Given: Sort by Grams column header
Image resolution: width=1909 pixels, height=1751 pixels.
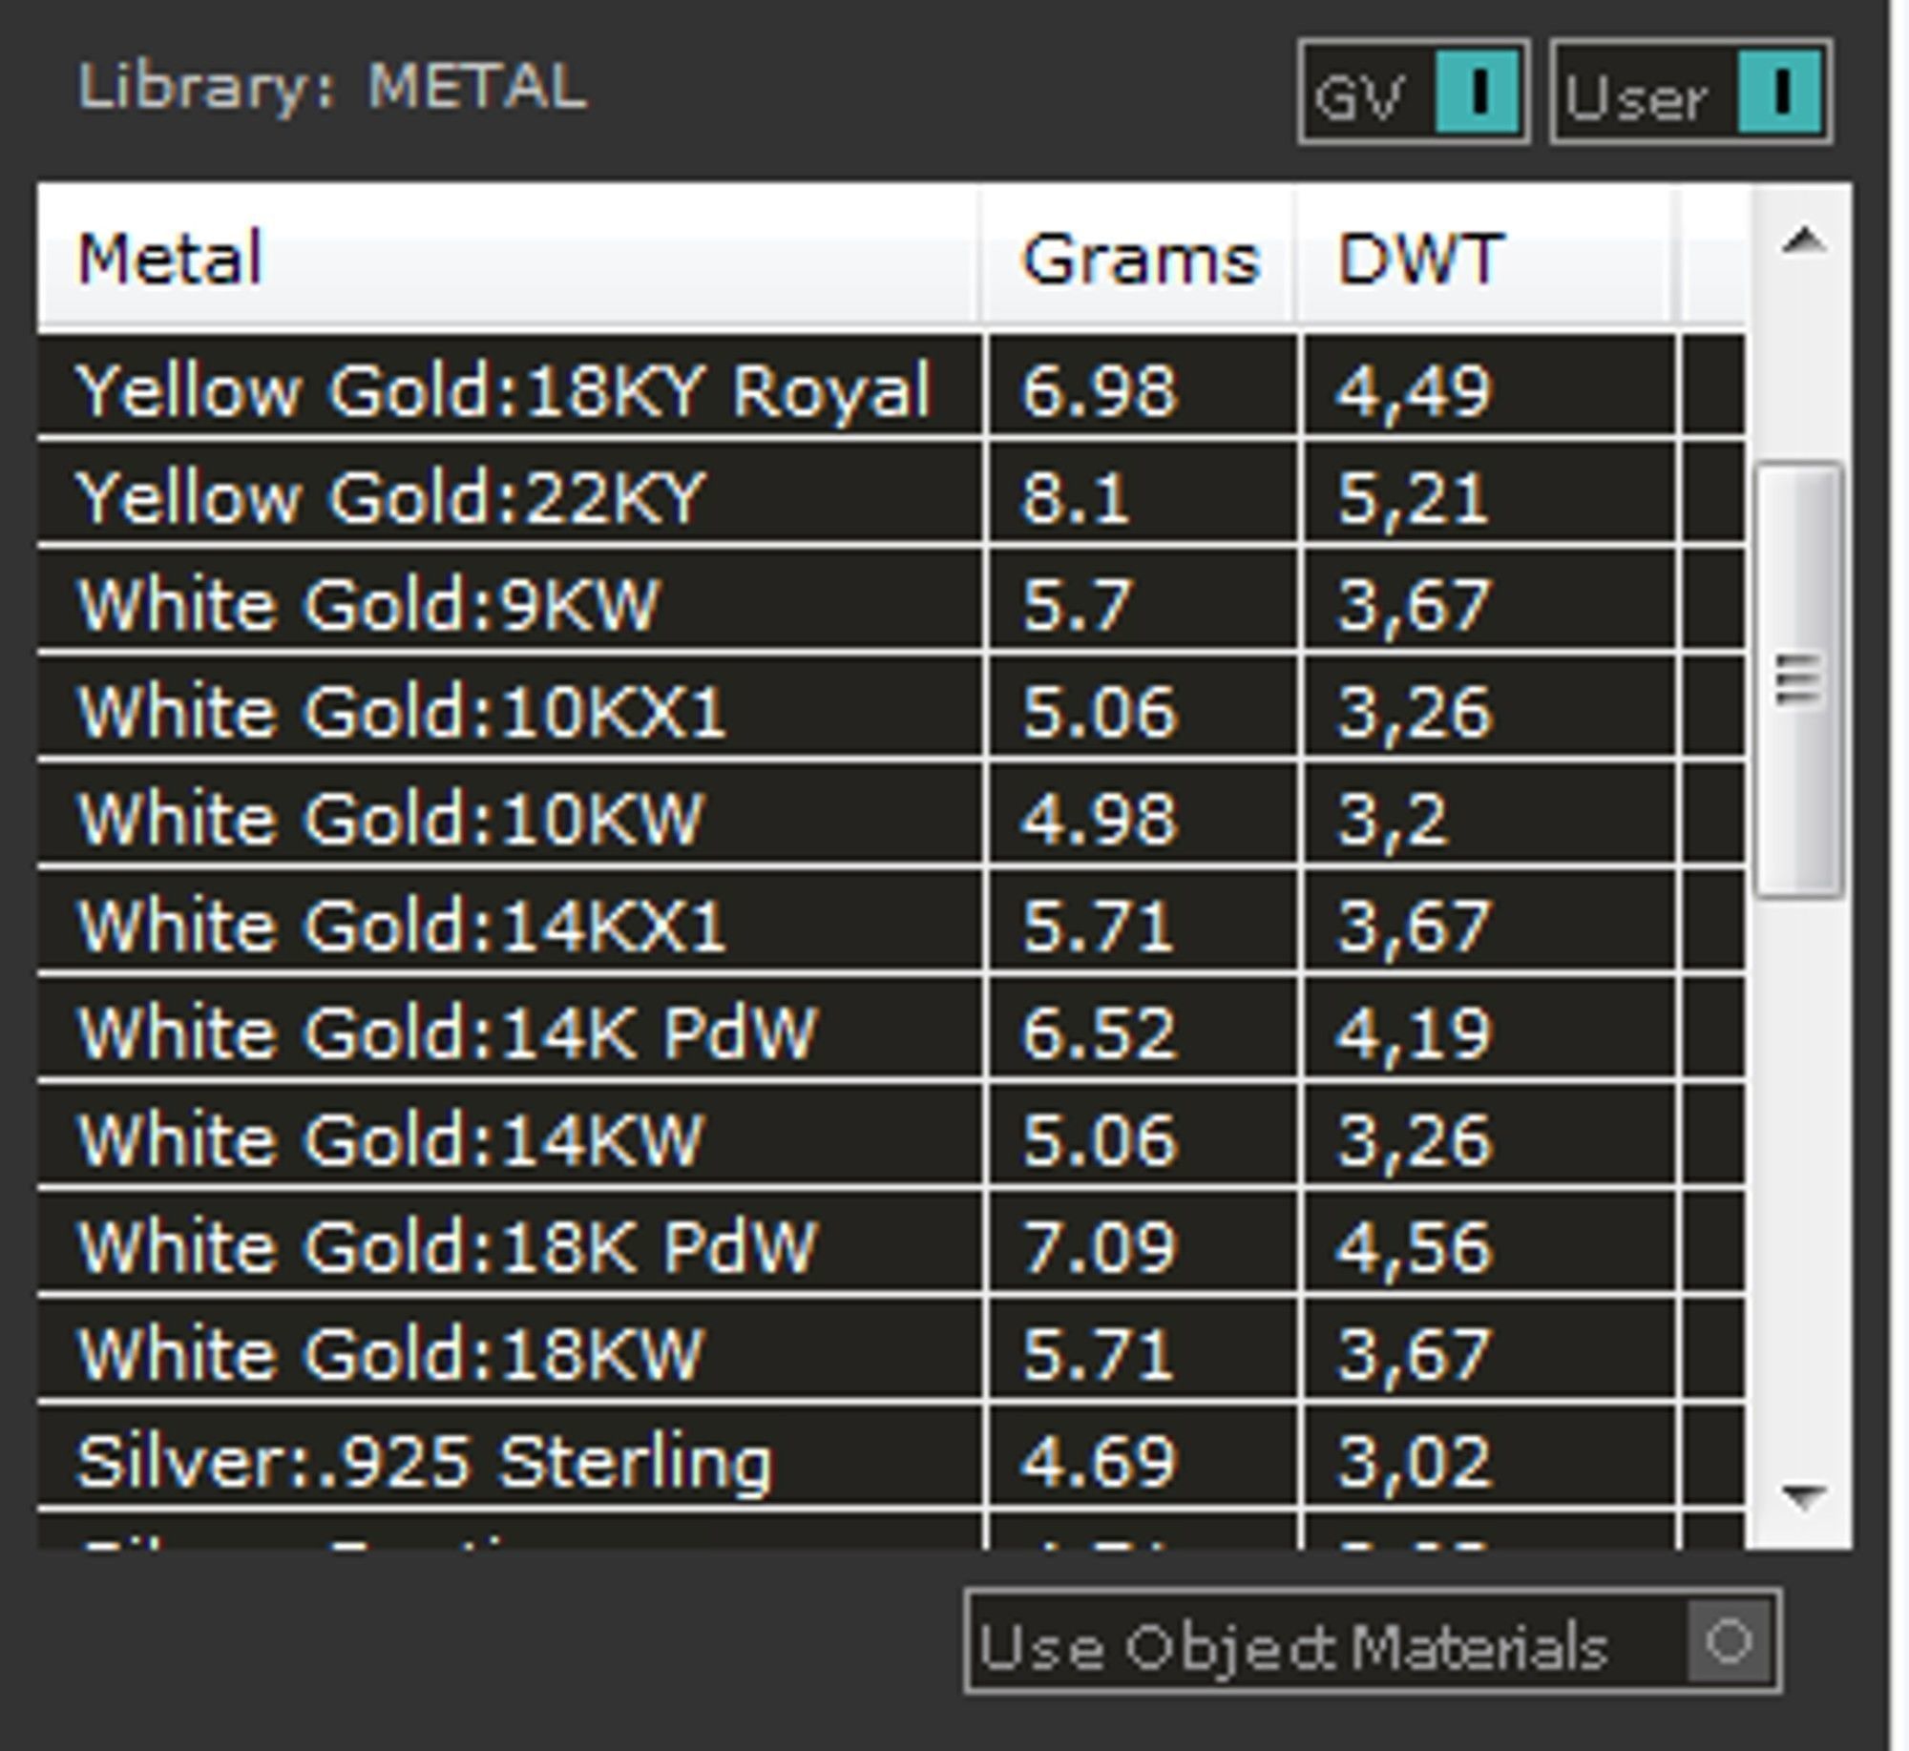Looking at the screenshot, I should coord(1140,258).
